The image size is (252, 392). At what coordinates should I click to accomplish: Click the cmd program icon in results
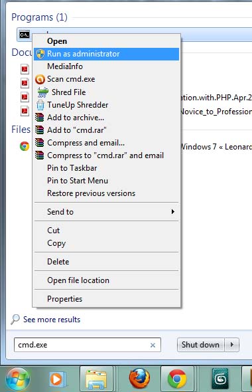point(25,35)
